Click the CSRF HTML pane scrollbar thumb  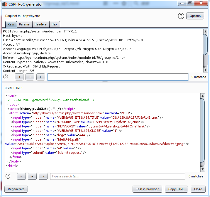click(x=202, y=130)
